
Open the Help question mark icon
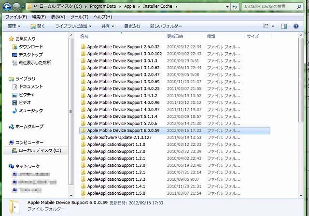[296, 26]
